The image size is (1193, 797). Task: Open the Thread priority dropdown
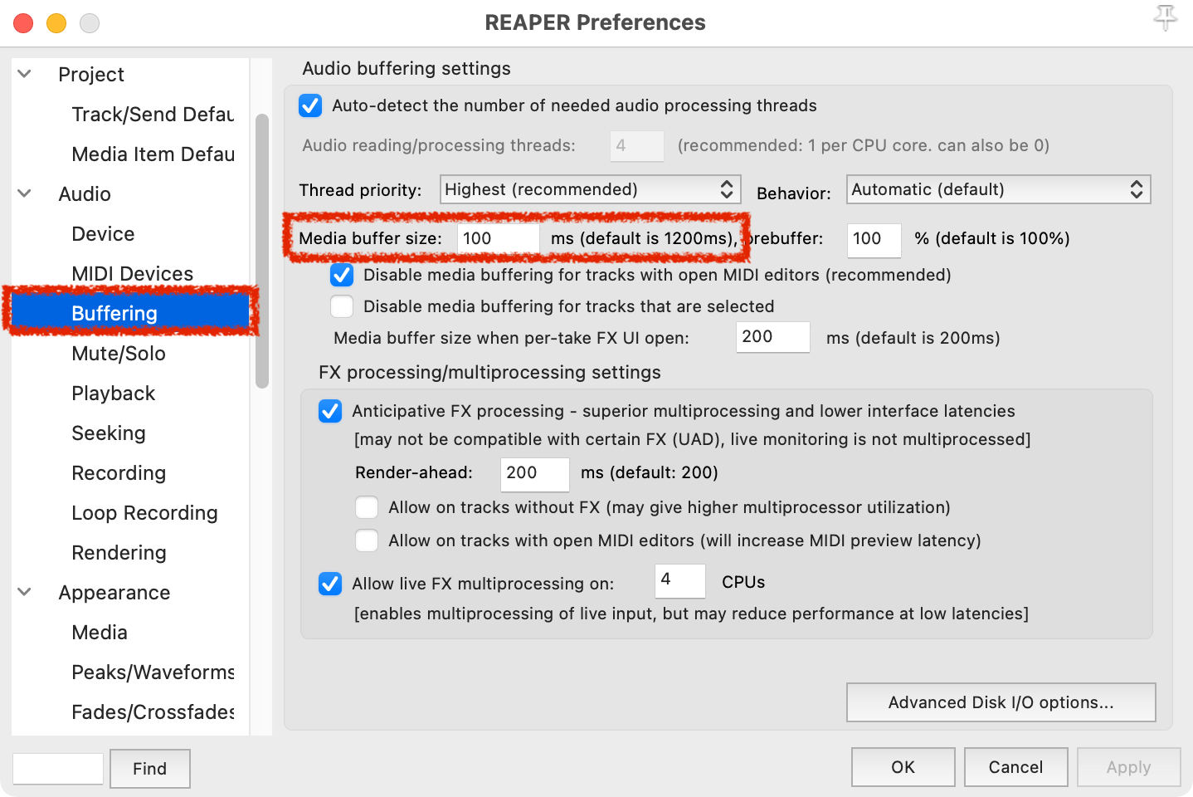589,189
